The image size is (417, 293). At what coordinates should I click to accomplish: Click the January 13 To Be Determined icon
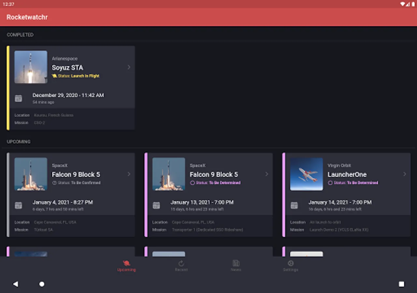coord(192,183)
